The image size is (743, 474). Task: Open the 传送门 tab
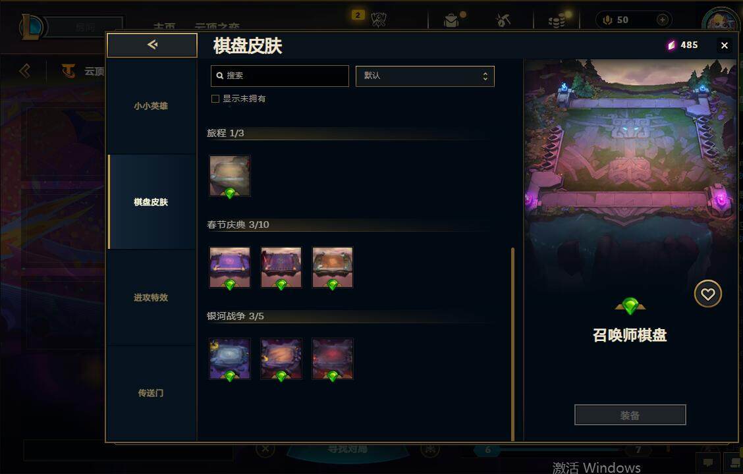(x=151, y=393)
